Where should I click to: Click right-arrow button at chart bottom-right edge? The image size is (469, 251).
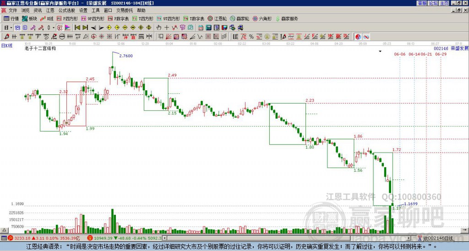coord(465,230)
